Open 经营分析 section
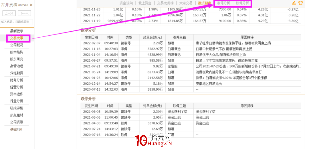Viewport: 309px width, 149px height. point(17,87)
